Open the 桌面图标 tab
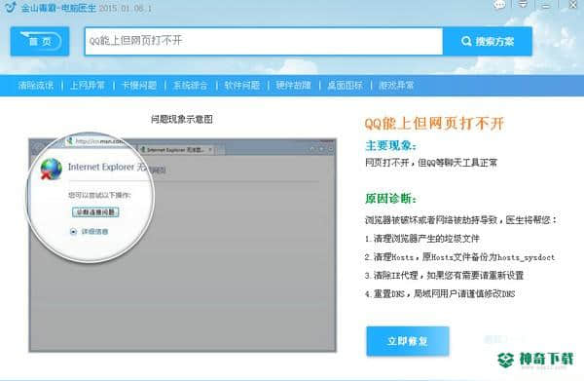This screenshot has height=381, width=584. coord(345,86)
